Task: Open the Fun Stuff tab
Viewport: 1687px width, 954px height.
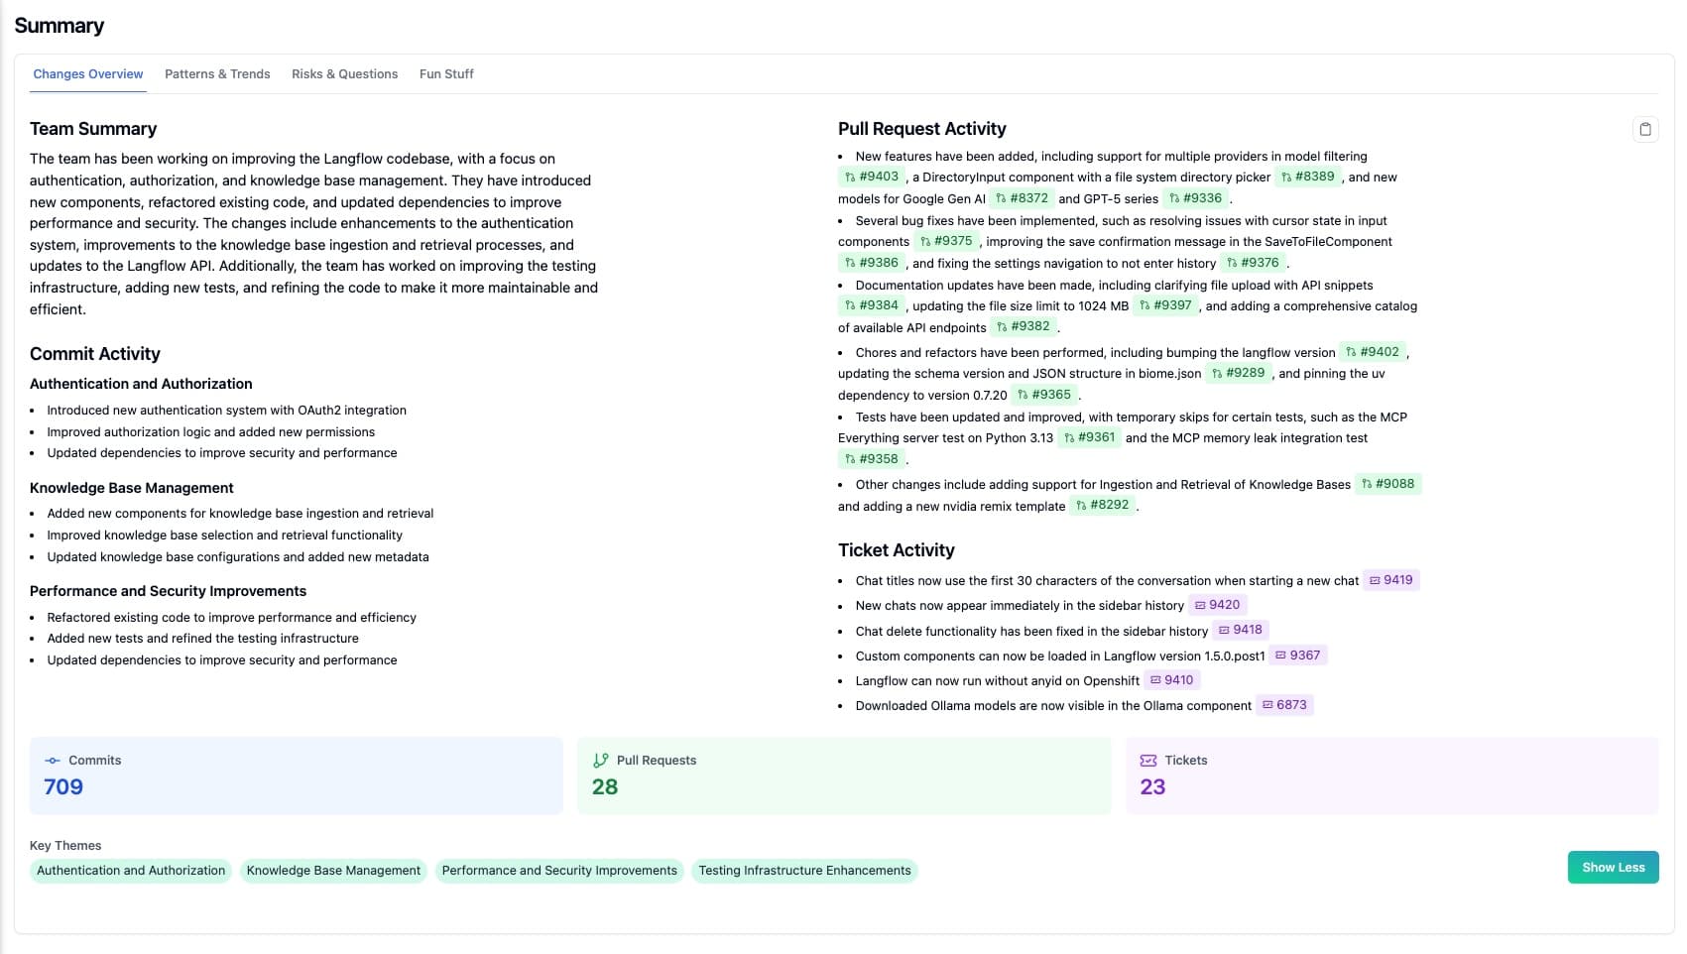Action: [x=446, y=74]
